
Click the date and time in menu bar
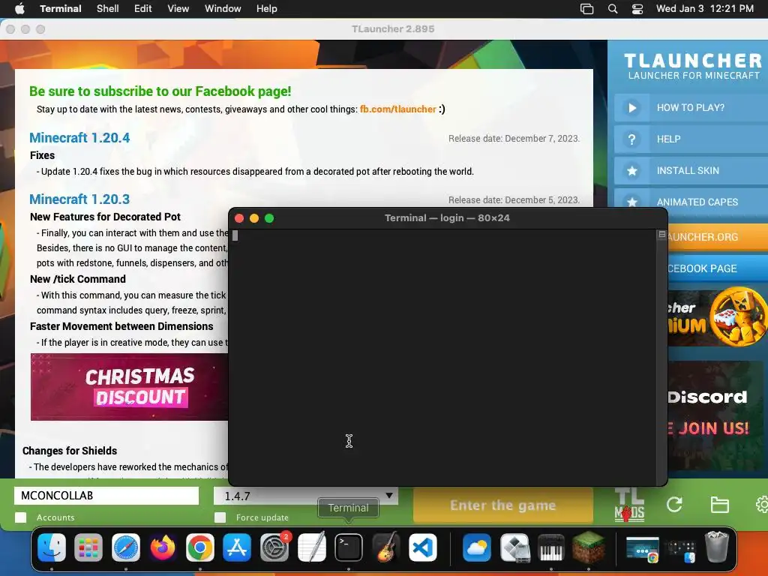click(x=705, y=8)
